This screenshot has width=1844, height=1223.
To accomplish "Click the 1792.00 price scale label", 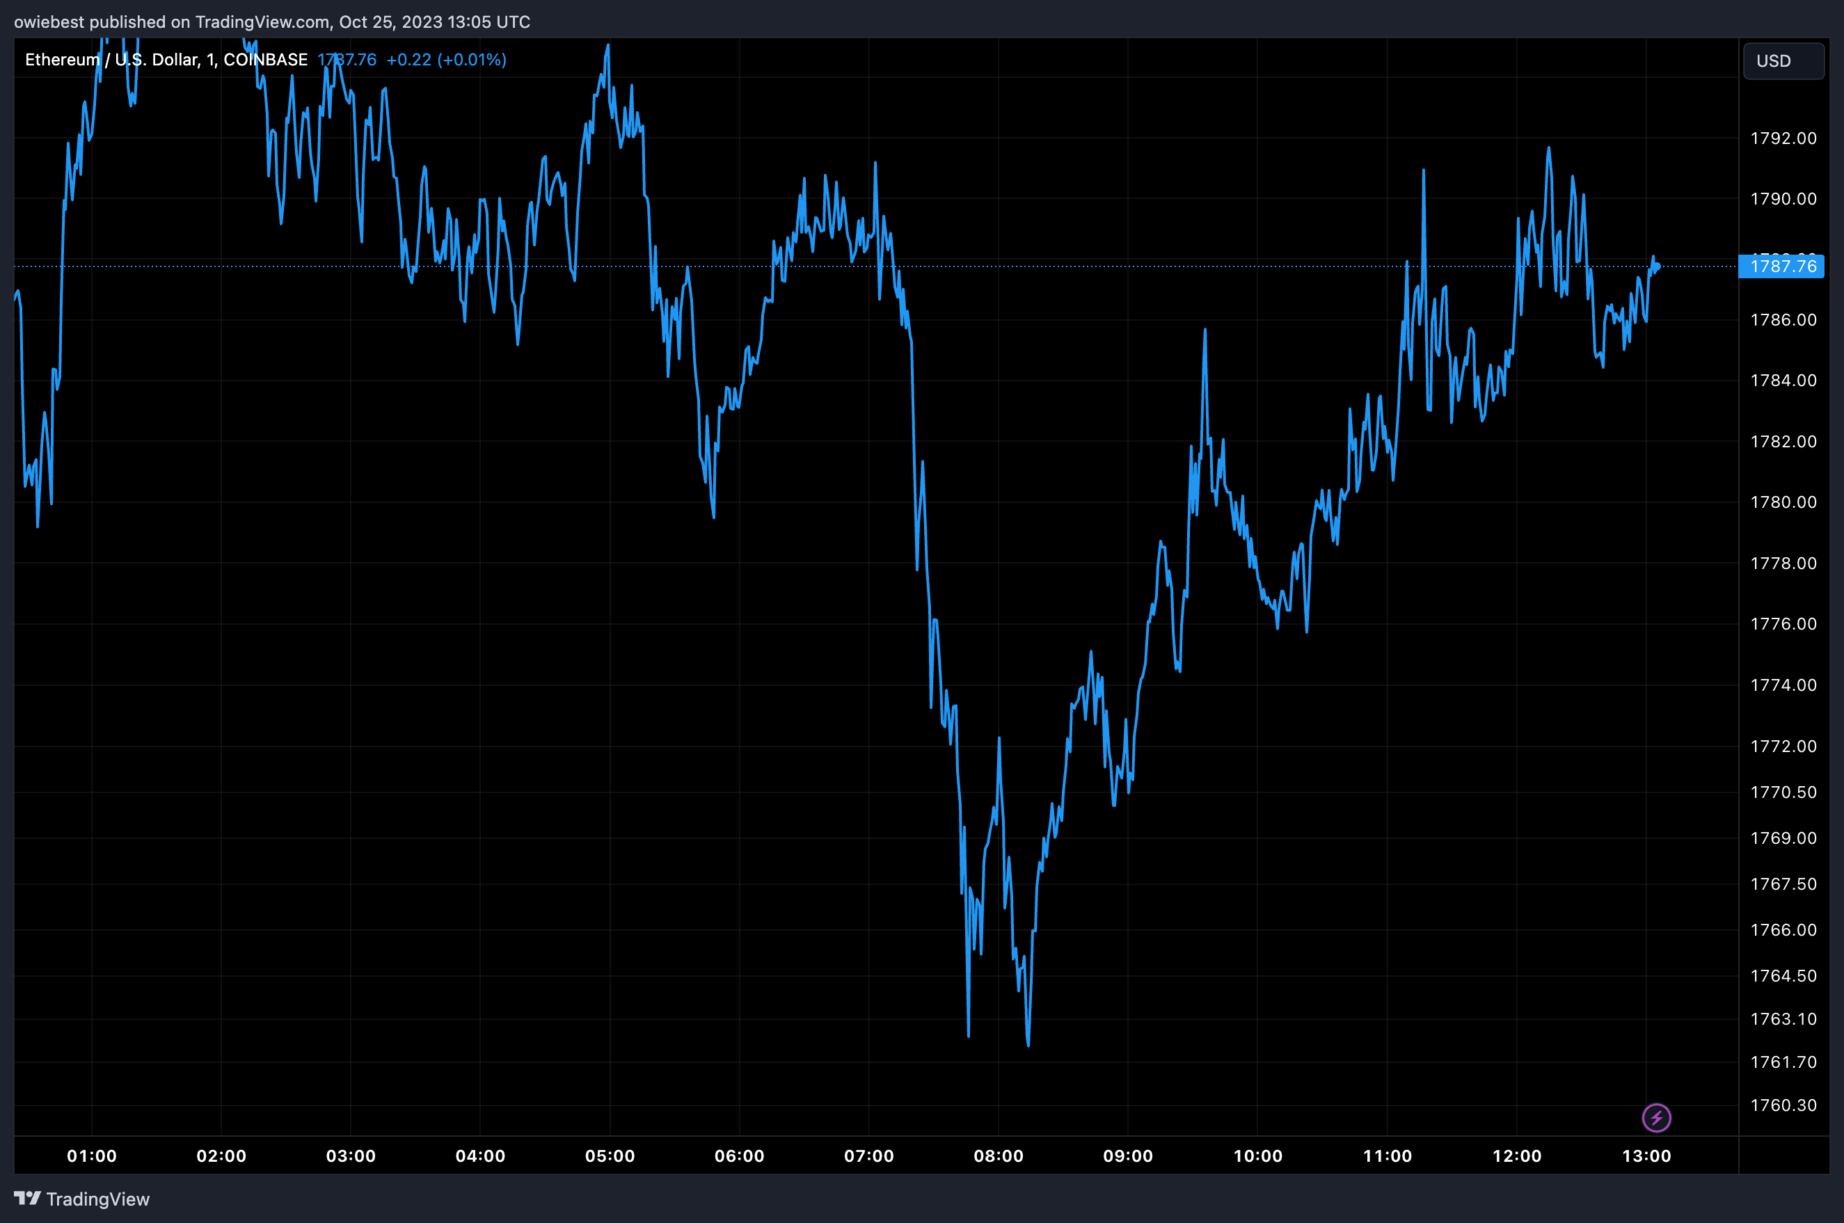I will [x=1783, y=138].
